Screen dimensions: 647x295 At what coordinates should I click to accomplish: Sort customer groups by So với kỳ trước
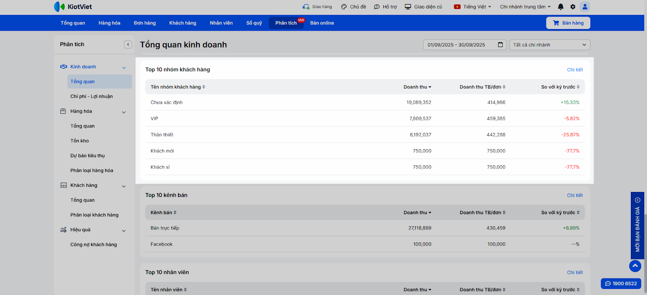tap(560, 87)
